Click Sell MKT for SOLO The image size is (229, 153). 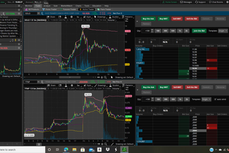coord(177,19)
